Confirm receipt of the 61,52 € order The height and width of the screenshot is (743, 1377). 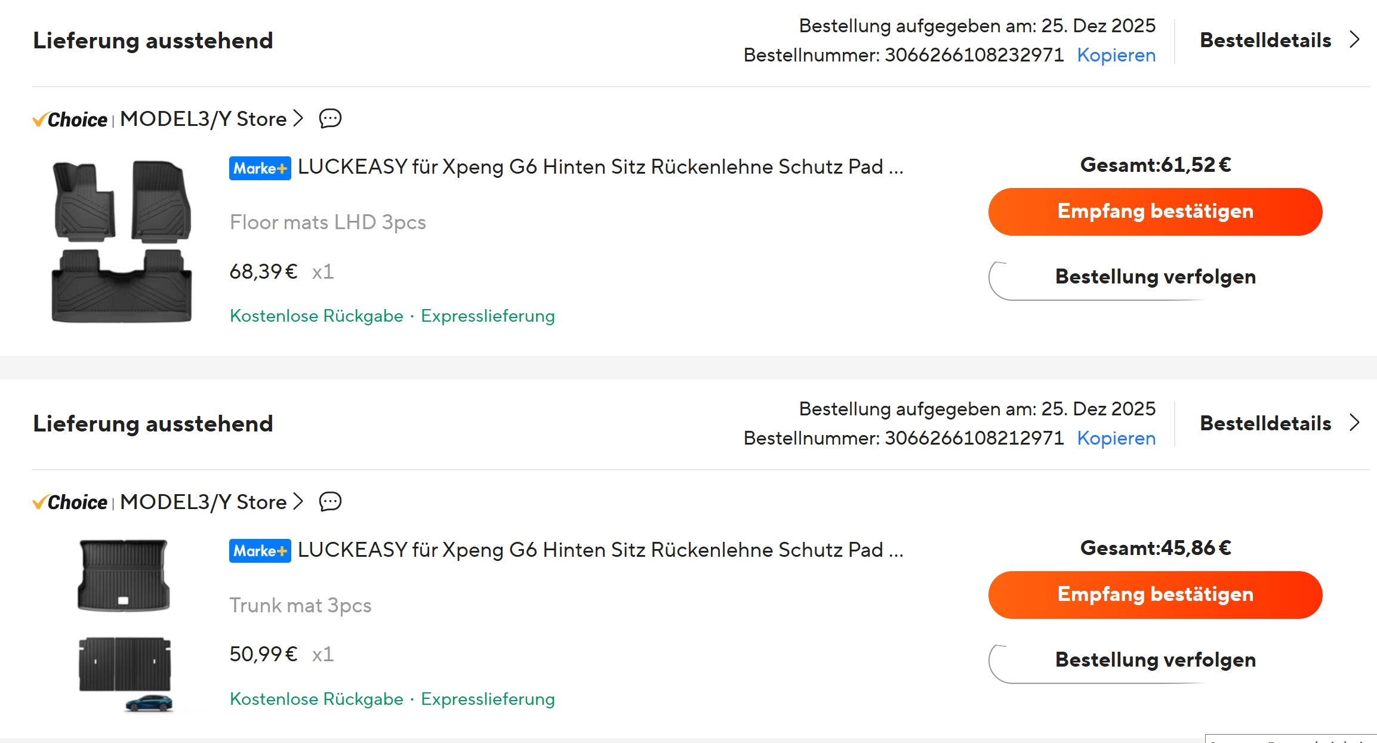(x=1155, y=212)
